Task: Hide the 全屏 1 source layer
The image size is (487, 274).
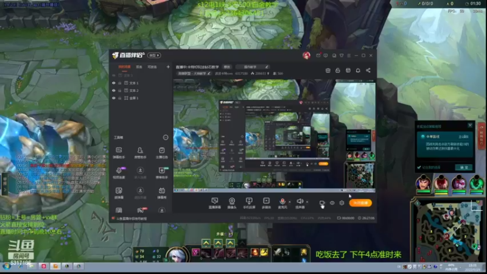Action: (x=114, y=98)
